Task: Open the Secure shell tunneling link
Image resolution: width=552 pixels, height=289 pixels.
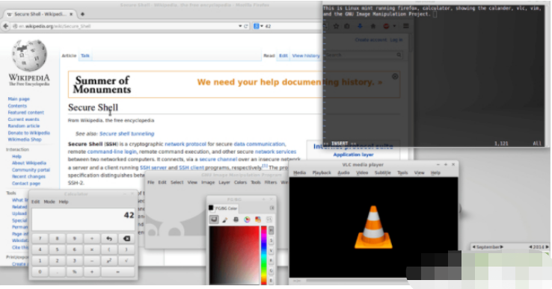Action: pyautogui.click(x=126, y=134)
